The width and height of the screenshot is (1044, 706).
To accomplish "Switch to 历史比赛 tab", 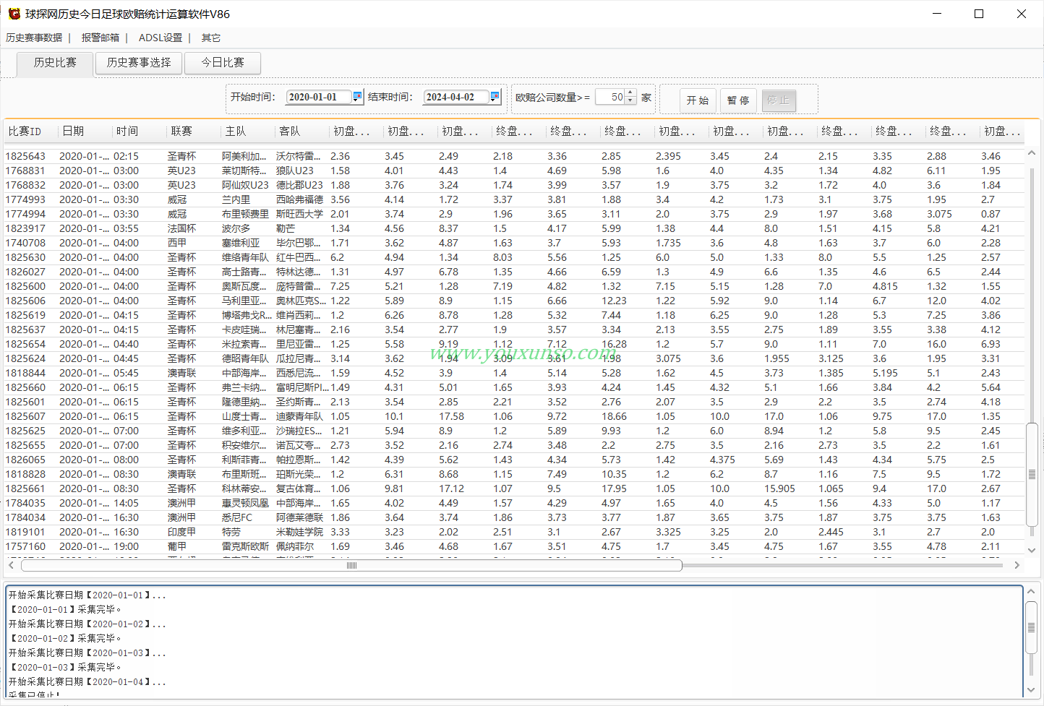I will (x=55, y=63).
